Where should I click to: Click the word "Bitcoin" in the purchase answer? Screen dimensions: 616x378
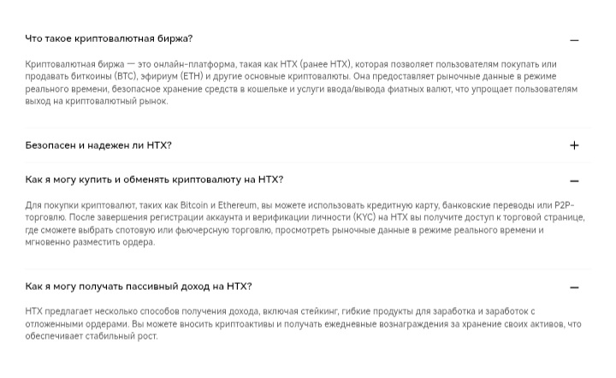coord(193,205)
